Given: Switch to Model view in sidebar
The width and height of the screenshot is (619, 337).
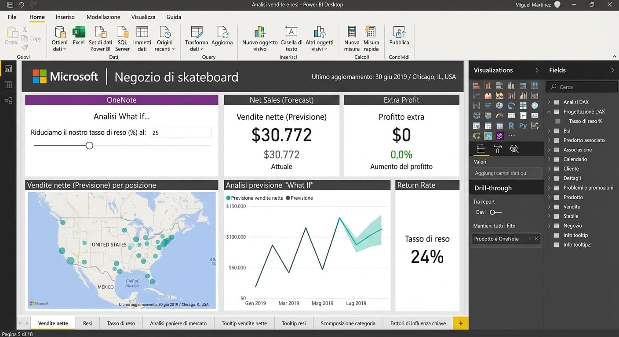Looking at the screenshot, I should click(x=8, y=100).
